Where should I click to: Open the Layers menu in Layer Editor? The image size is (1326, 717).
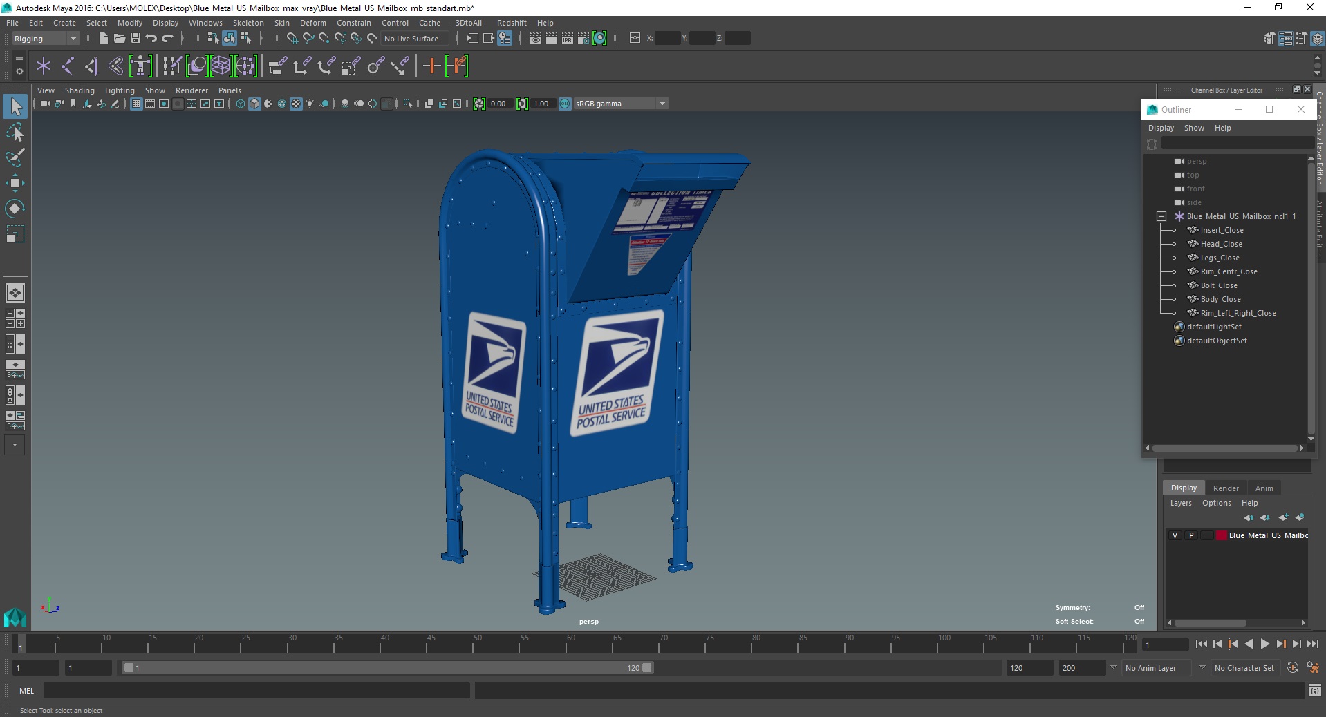click(1181, 503)
